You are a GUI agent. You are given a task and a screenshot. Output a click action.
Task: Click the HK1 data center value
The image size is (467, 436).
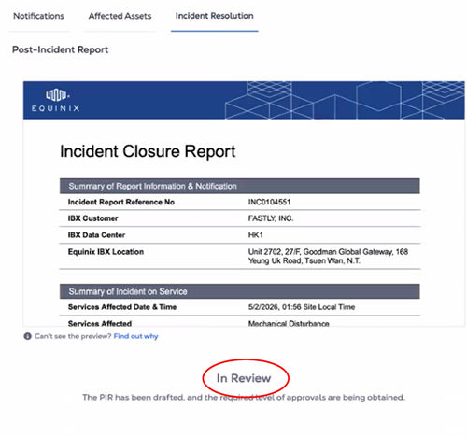tap(256, 235)
